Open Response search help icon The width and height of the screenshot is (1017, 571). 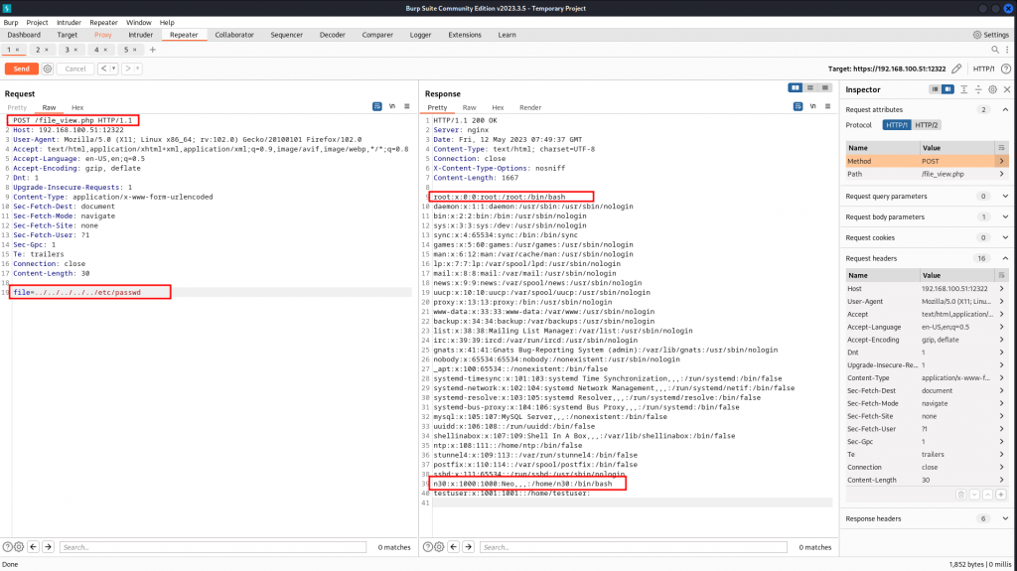point(427,547)
